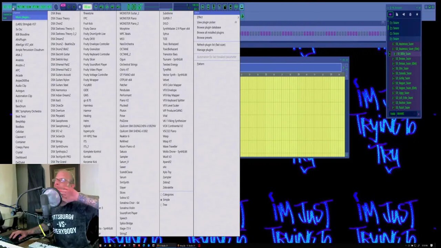Add the Kontakt plugin from the list
This screenshot has height=248, width=441.
pos(87,157)
